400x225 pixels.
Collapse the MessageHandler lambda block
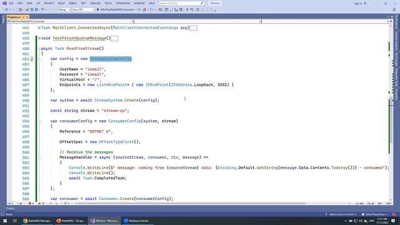pos(39,157)
